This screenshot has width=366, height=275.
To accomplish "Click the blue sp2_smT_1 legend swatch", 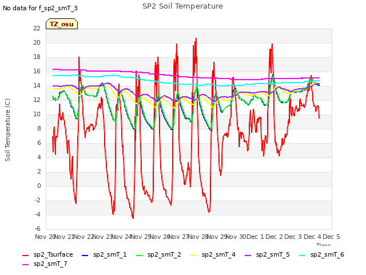I will pos(85,256).
